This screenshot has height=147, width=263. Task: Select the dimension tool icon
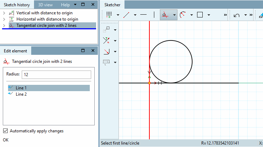(x=106, y=62)
